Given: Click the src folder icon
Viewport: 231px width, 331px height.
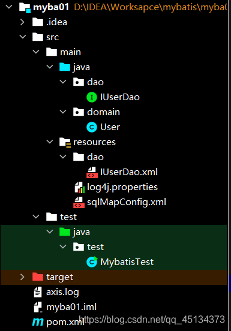Looking at the screenshot, I should 38,37.
